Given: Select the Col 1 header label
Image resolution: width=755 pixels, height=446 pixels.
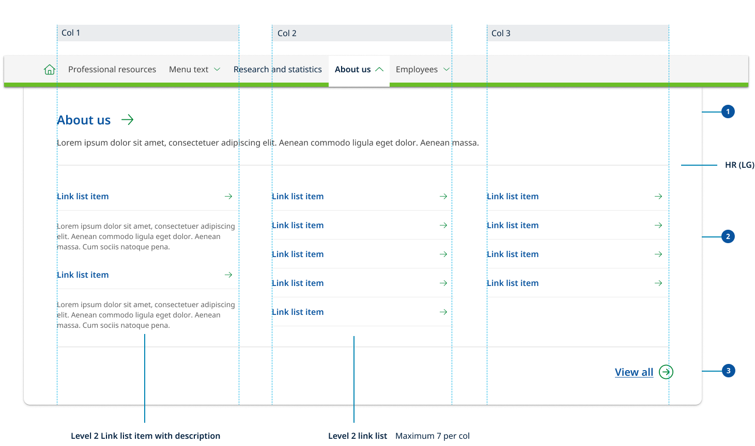Looking at the screenshot, I should pos(71,33).
